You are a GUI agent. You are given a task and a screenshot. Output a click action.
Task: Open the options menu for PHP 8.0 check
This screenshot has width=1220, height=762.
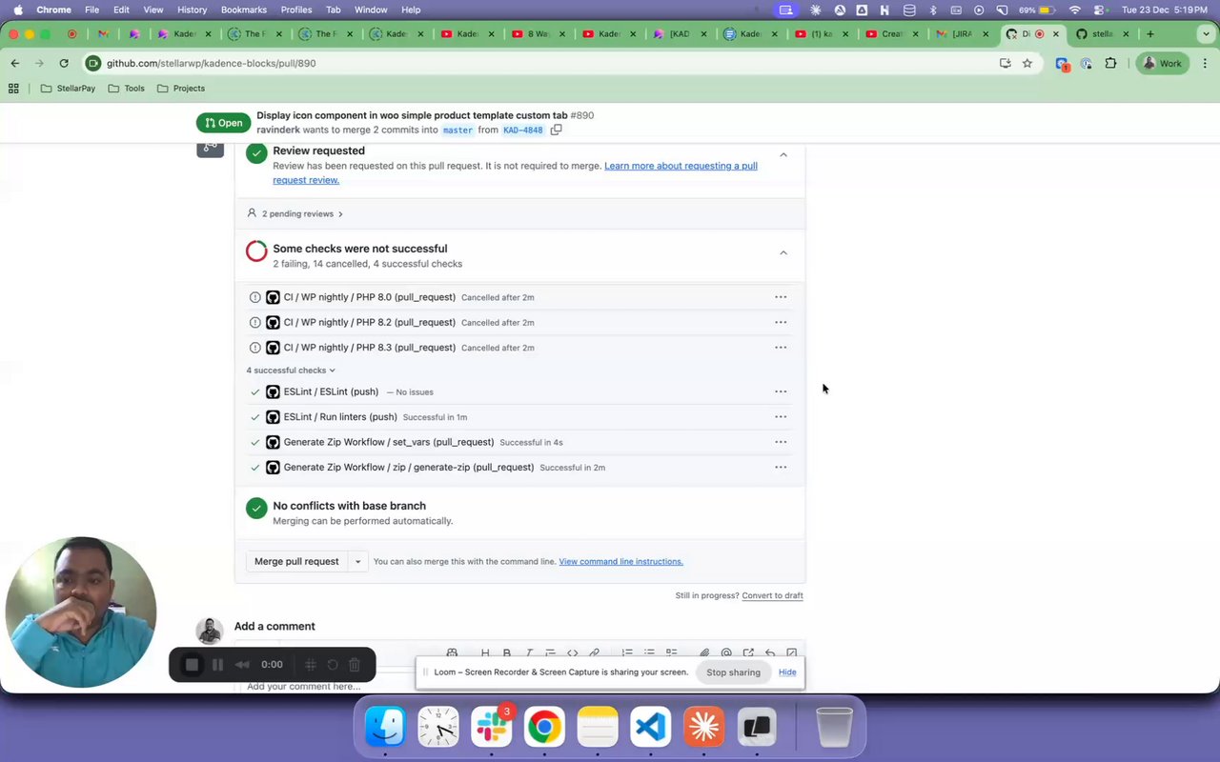781,297
